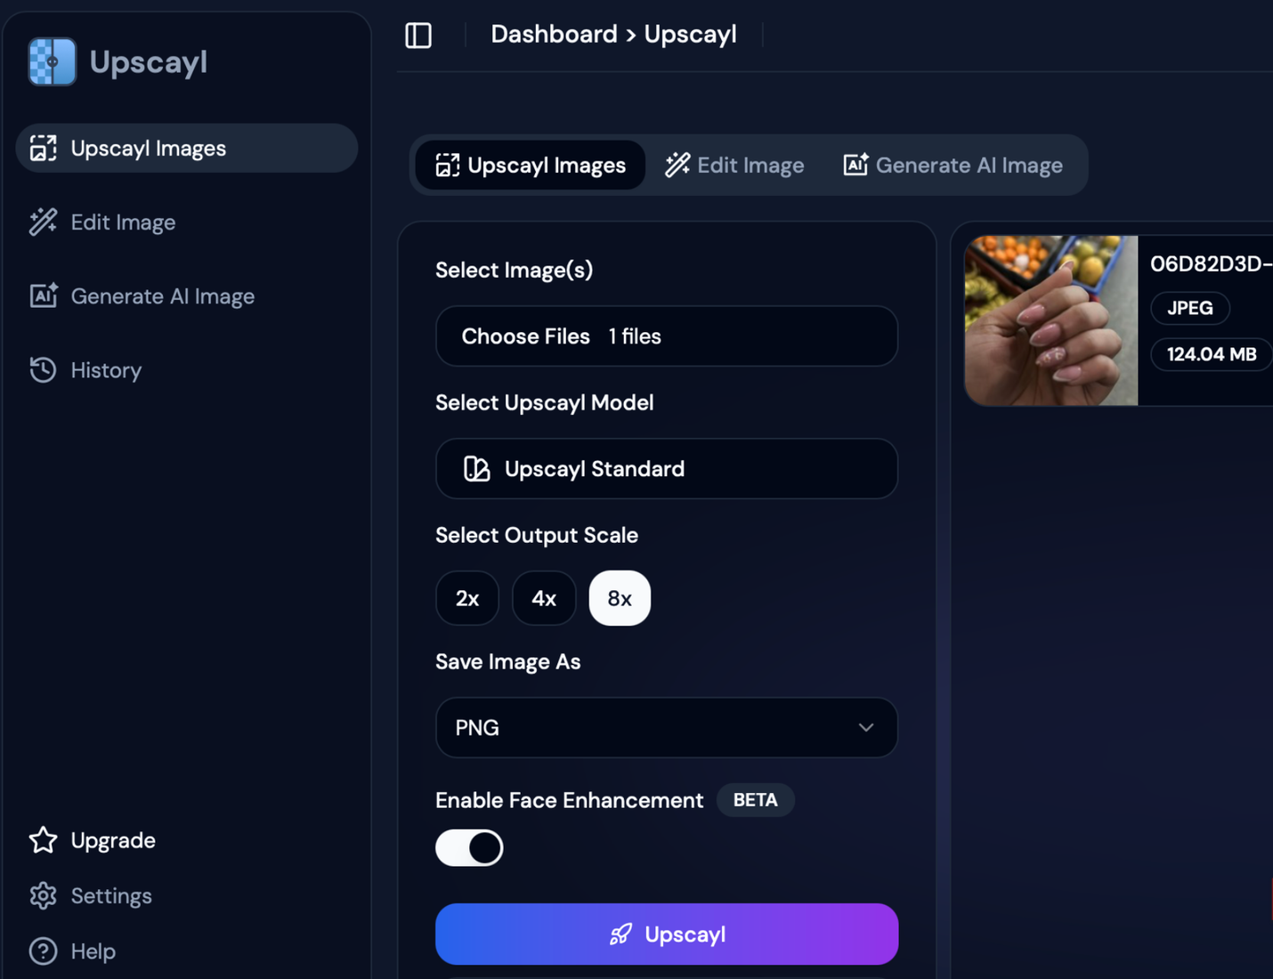Click Choose Files to select images
Viewport: 1273px width, 979px height.
(667, 336)
